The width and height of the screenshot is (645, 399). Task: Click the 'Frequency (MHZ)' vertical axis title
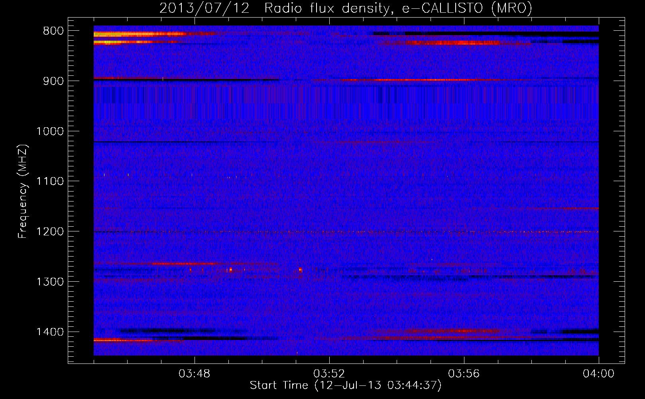pyautogui.click(x=23, y=191)
